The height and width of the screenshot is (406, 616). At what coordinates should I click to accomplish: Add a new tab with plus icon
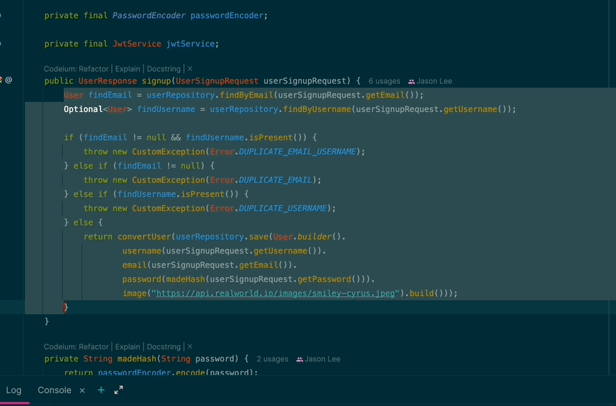[101, 390]
